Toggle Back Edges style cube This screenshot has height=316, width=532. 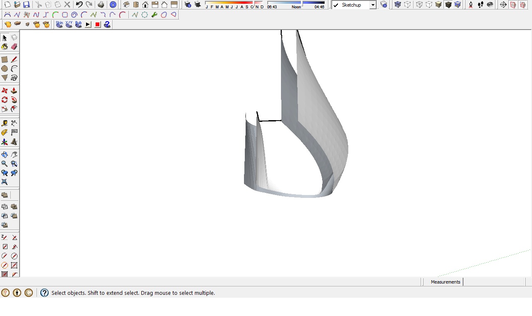(407, 5)
